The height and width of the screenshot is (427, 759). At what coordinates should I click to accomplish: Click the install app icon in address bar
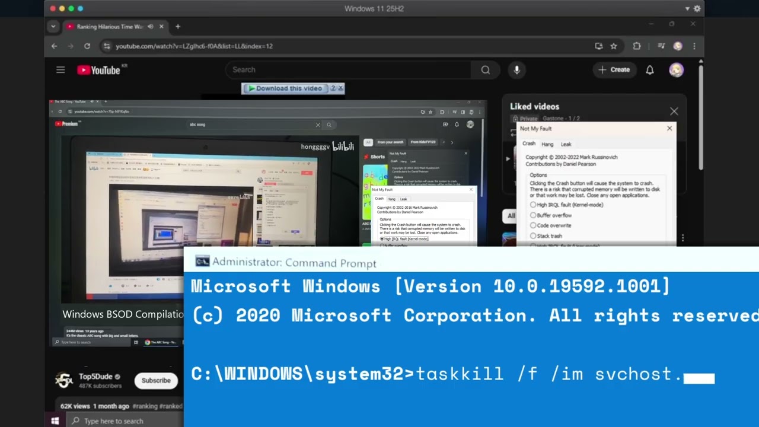click(x=599, y=46)
